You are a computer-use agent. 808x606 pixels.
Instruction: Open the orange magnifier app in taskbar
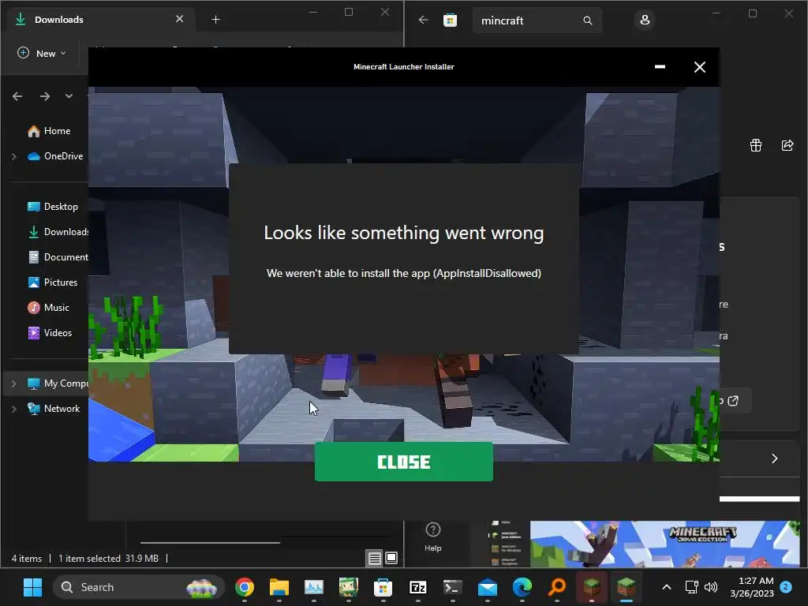click(x=556, y=587)
